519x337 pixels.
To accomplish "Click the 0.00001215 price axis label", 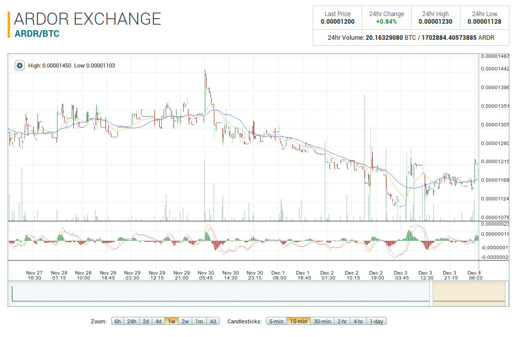I will pos(495,161).
